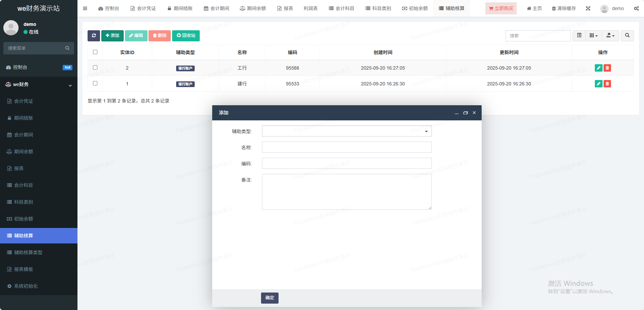Image resolution: width=644 pixels, height=310 pixels.
Task: Select the checkbox for row with ID 2
Action: click(95, 68)
